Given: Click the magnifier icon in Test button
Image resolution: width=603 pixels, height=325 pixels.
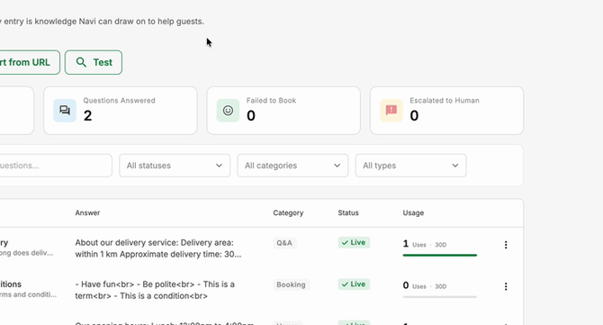Looking at the screenshot, I should pos(81,62).
